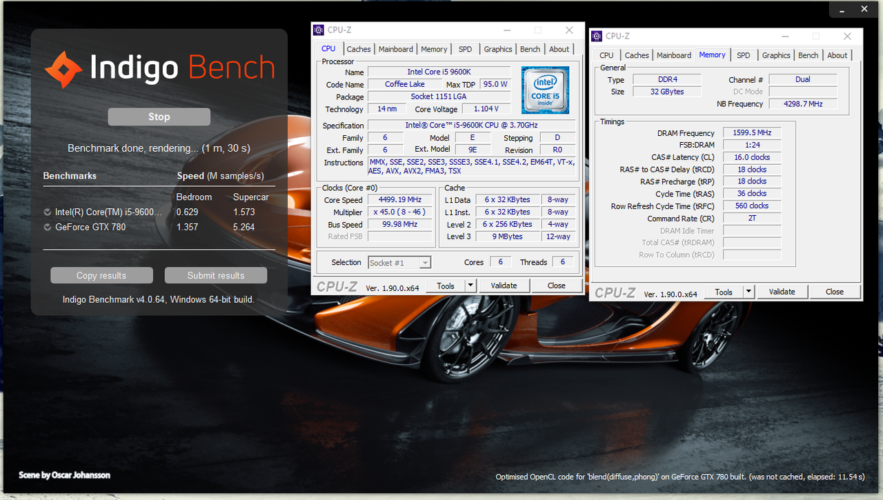This screenshot has width=883, height=500.
Task: Click the Submit results button
Action: (216, 275)
